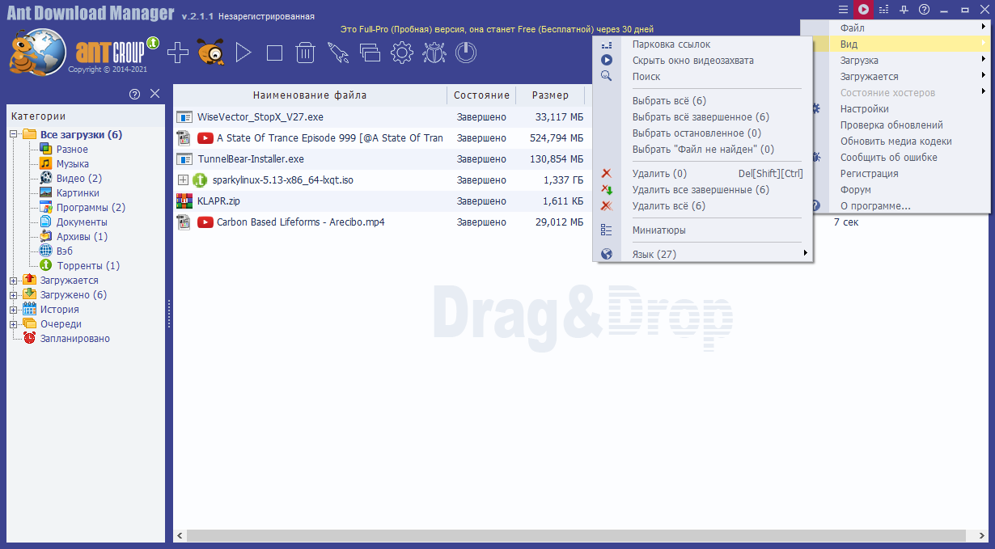Click WiseVector_StopX_V27.exe file icon
The height and width of the screenshot is (549, 995).
click(x=184, y=117)
